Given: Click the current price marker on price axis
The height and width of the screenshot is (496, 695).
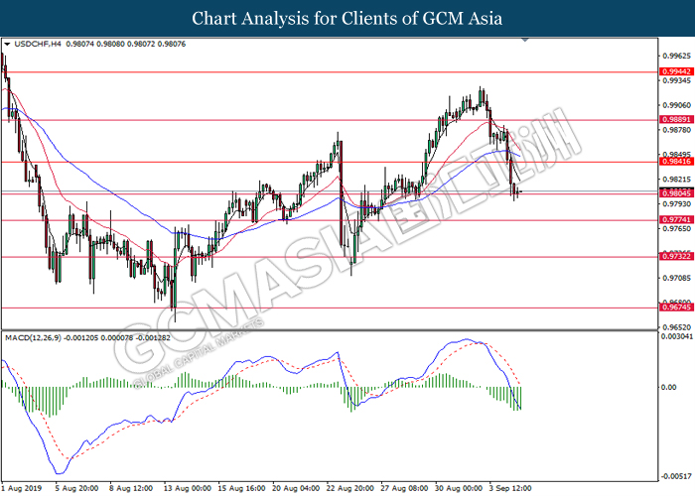Looking at the screenshot, I should [676, 189].
